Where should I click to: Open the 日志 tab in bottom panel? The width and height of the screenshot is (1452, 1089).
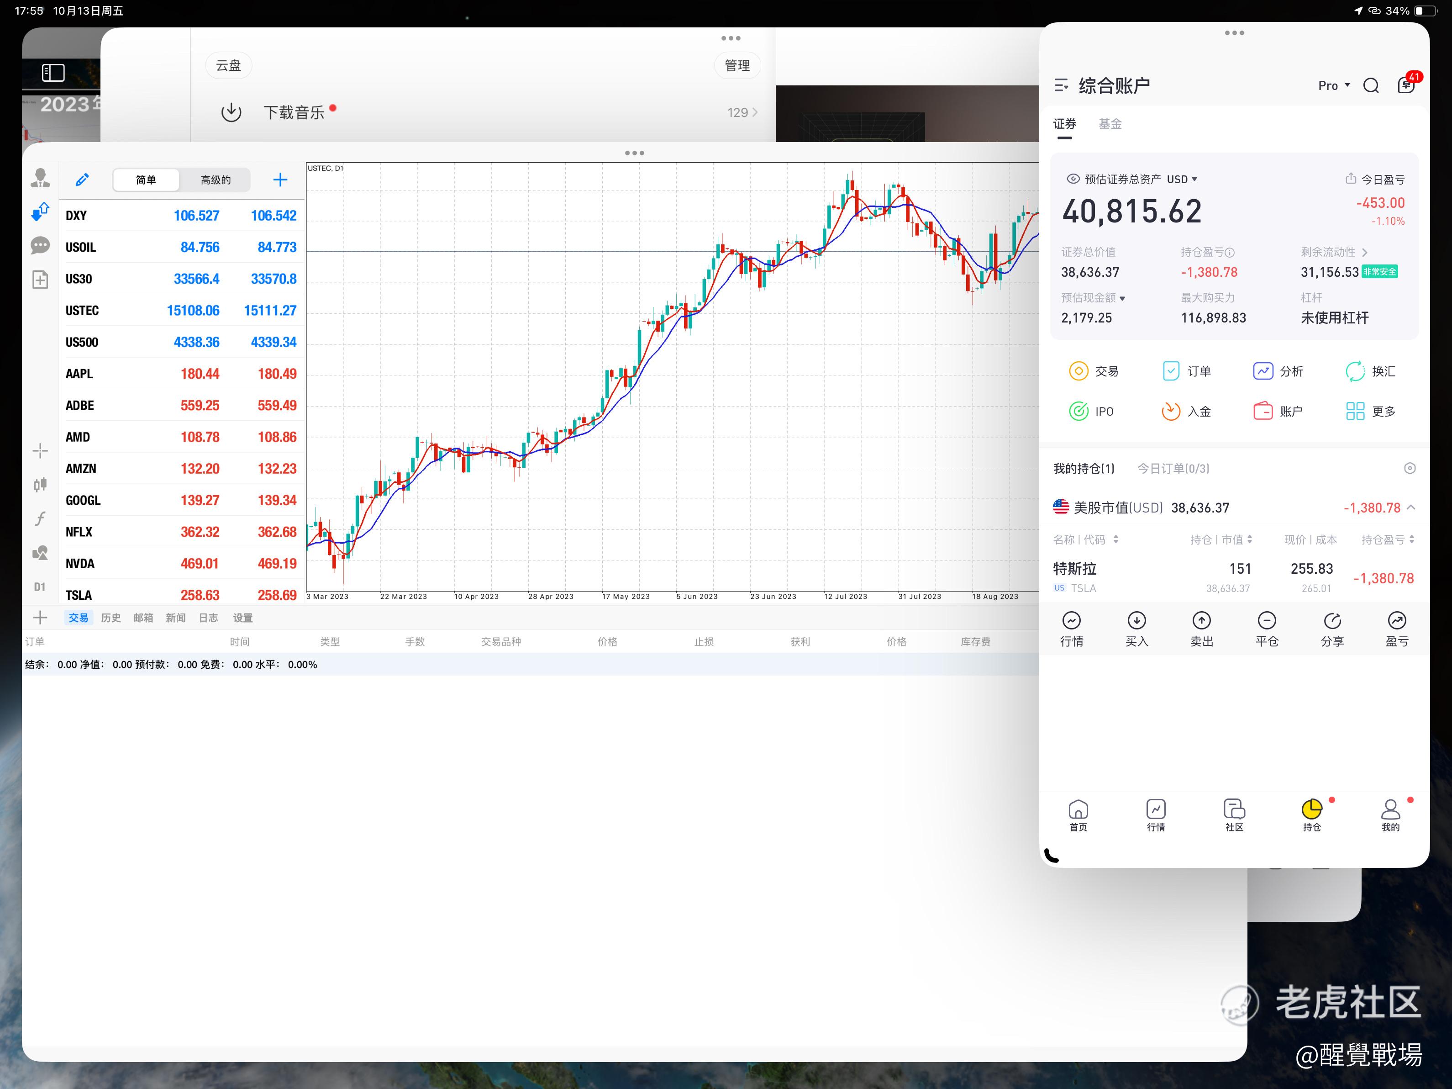point(209,618)
